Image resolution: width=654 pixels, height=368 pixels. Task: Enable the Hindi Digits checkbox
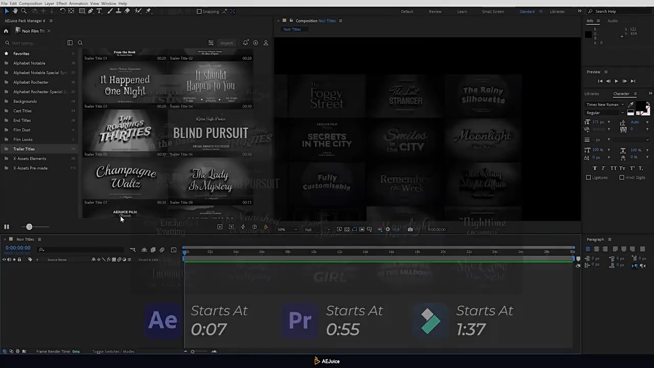pyautogui.click(x=622, y=177)
